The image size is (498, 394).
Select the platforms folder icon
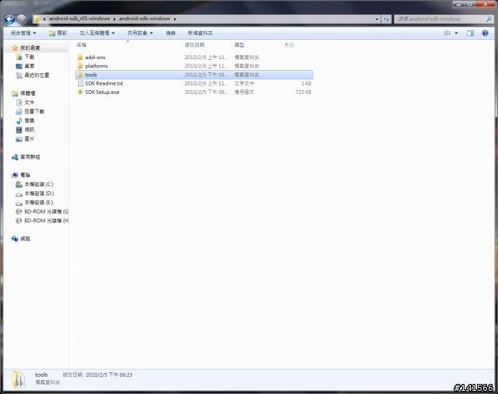pyautogui.click(x=80, y=66)
